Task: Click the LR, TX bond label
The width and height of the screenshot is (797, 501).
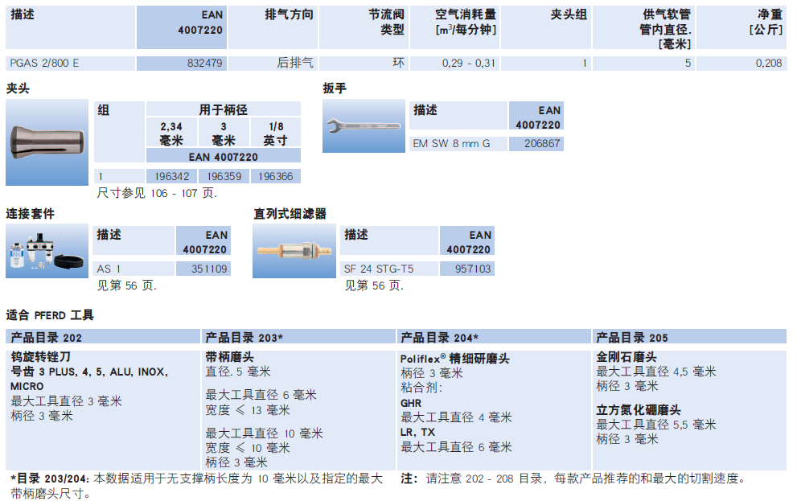Action: tap(417, 433)
